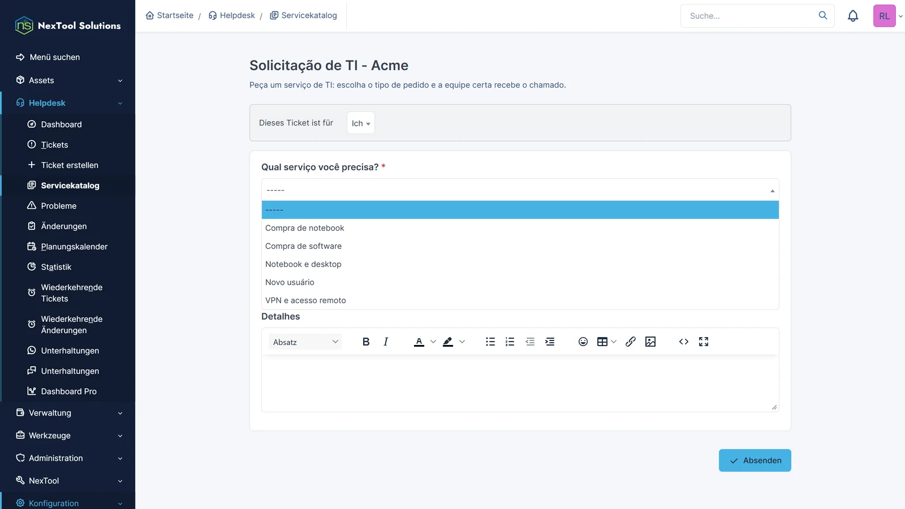The image size is (905, 509).
Task: Increase indent in editor
Action: 550,342
